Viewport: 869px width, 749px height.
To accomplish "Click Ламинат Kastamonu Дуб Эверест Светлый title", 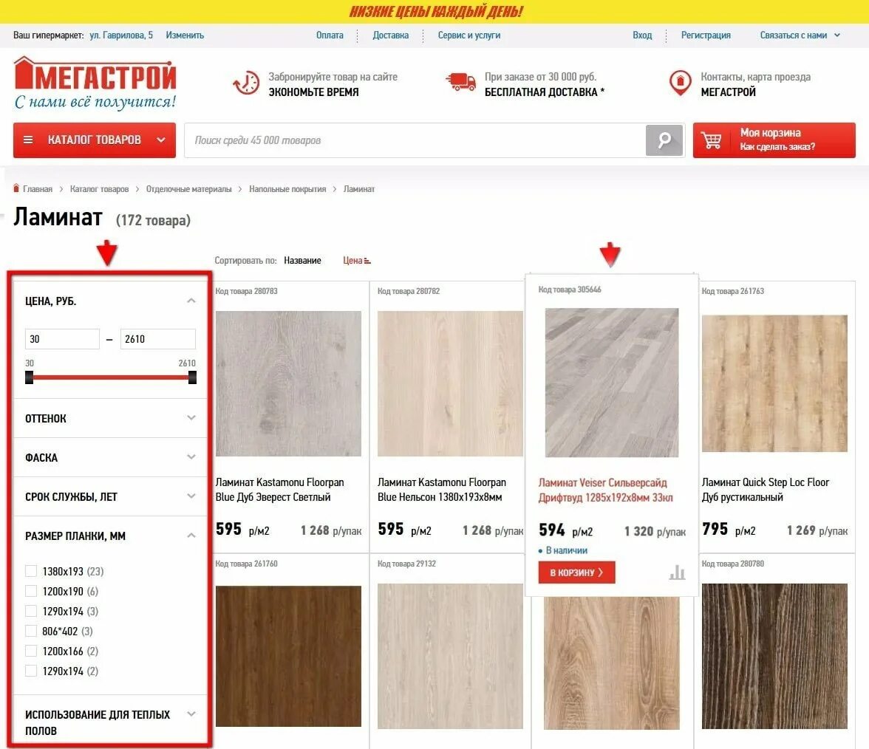I will click(280, 489).
